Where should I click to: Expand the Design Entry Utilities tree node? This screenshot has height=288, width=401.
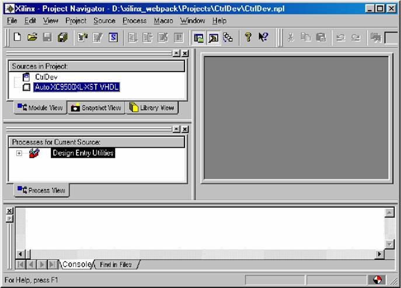click(x=19, y=153)
